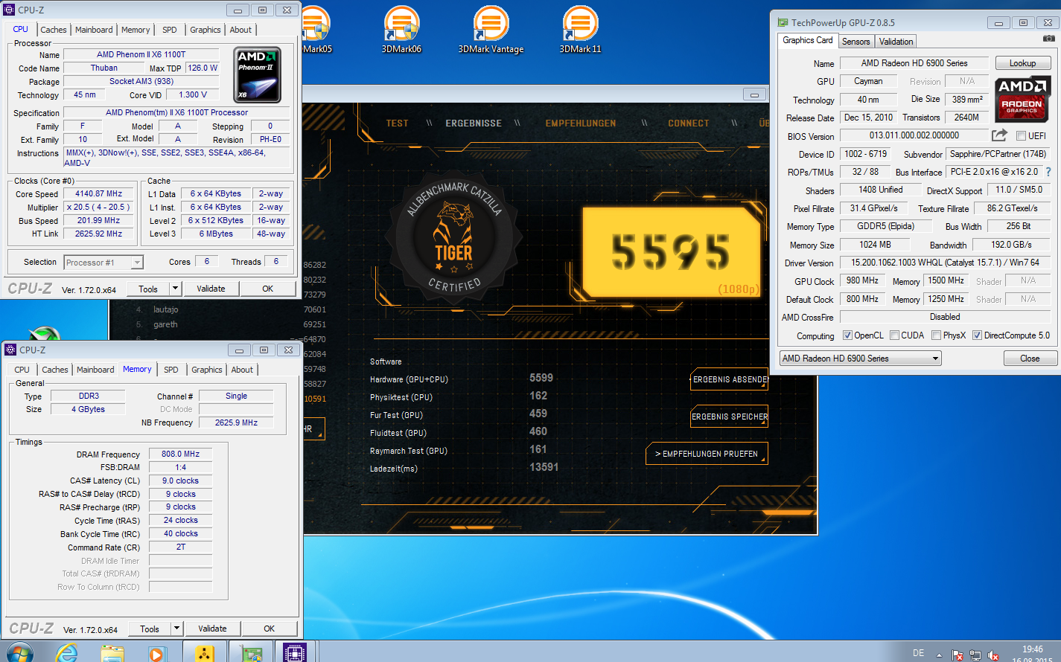Image resolution: width=1061 pixels, height=662 pixels.
Task: Click the network tray icon
Action: tap(975, 655)
